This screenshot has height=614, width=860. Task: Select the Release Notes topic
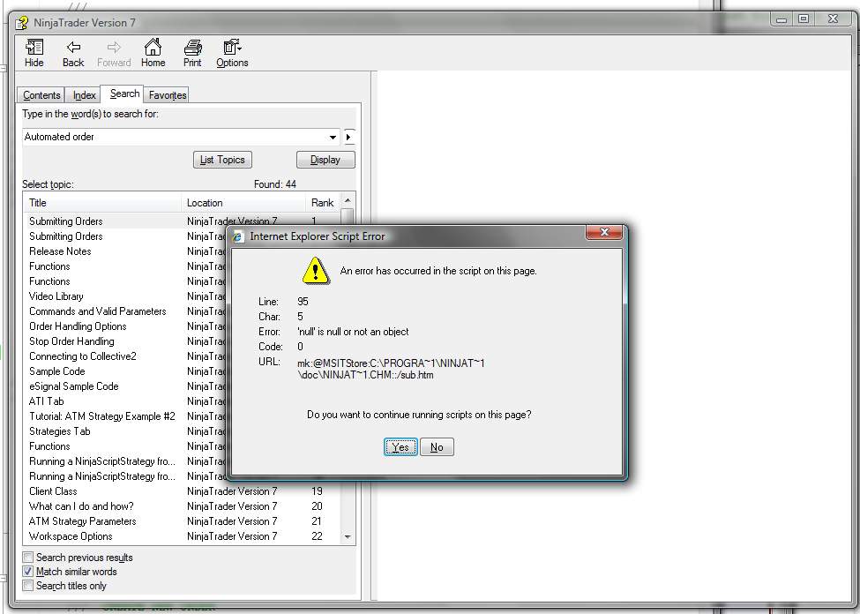coord(60,251)
